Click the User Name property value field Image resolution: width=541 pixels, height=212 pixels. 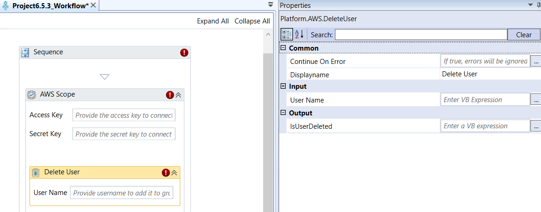(485, 100)
